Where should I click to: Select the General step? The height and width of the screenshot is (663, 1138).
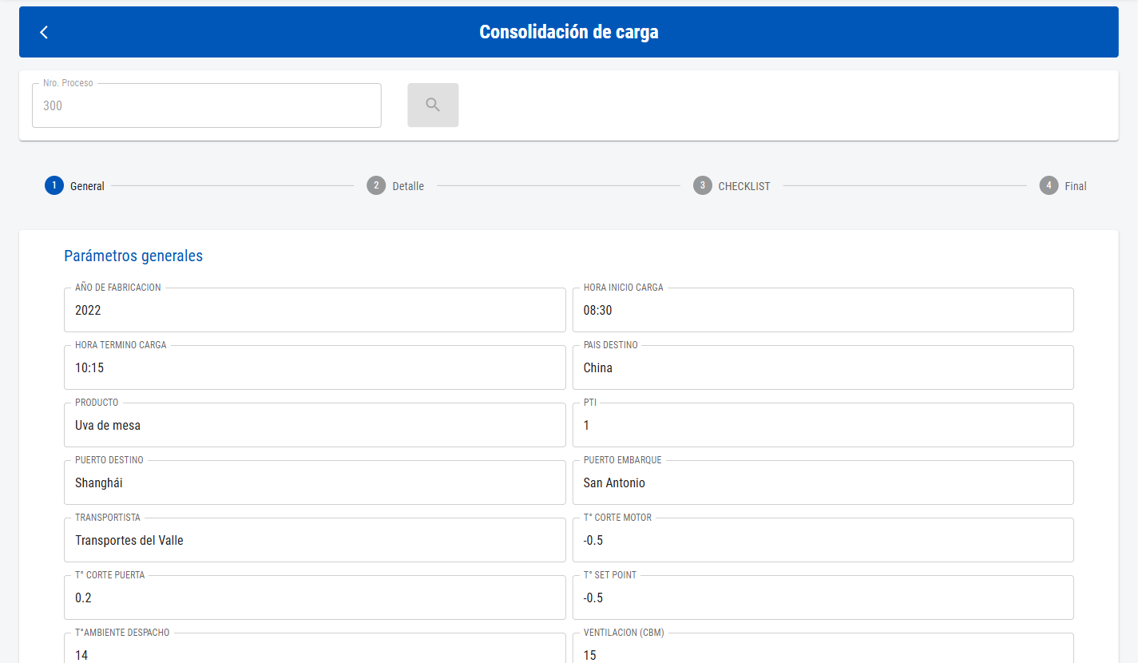75,185
